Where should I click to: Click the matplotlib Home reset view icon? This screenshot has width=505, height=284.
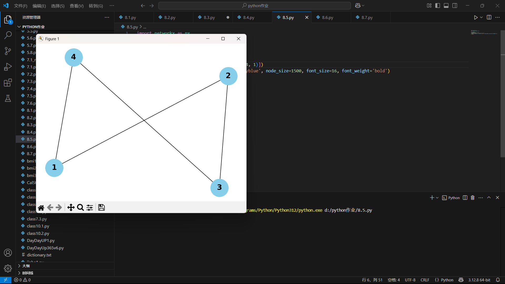(41, 208)
